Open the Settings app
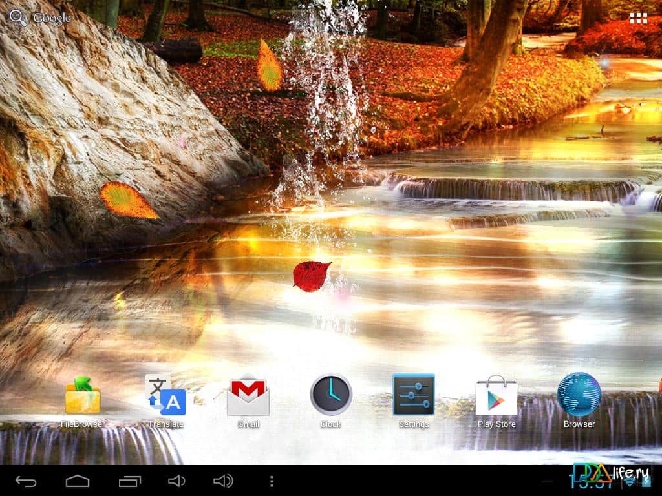 tap(414, 395)
